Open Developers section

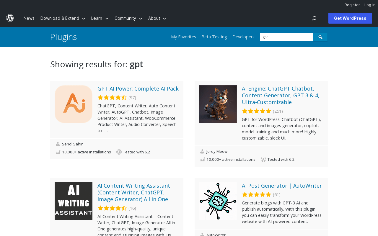243,37
